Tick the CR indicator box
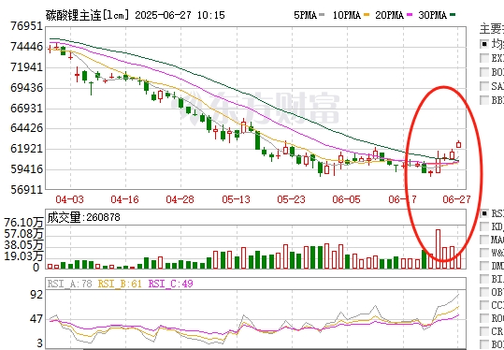The image size is (504, 350). 484,331
